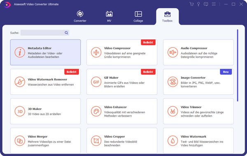Open the Video Merger title

(x=37, y=137)
